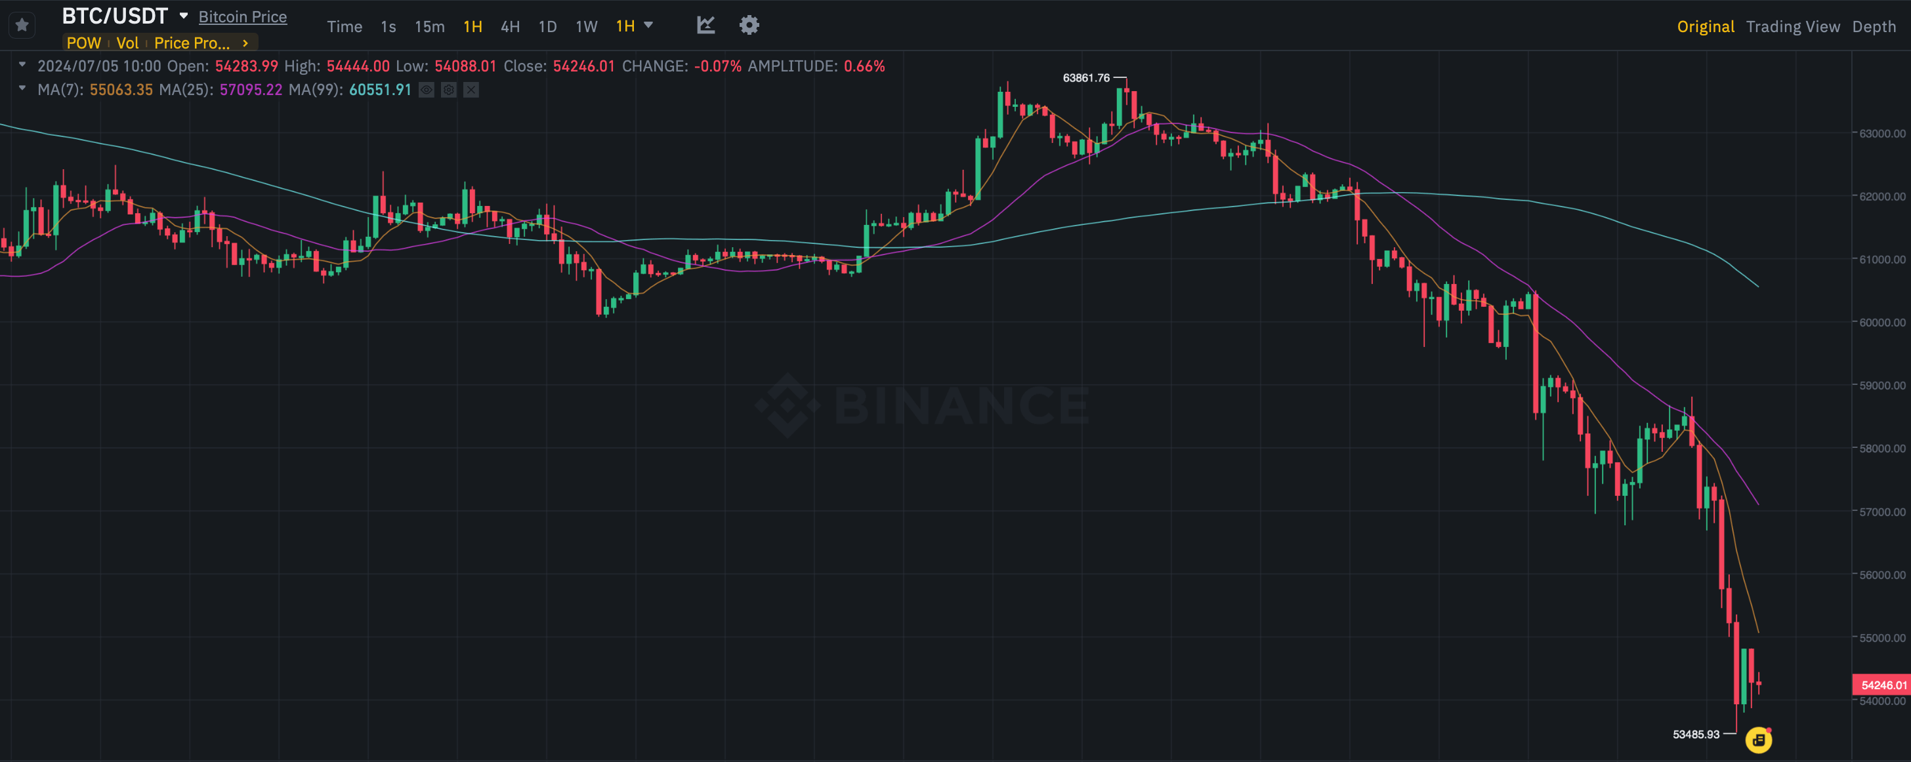Open the technical indicators chart icon
Screen dimensions: 1911x762
click(705, 25)
